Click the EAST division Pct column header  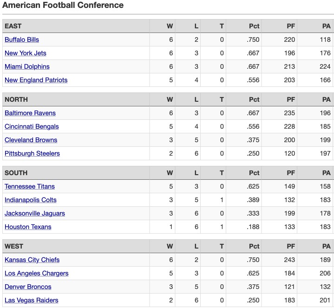[254, 26]
